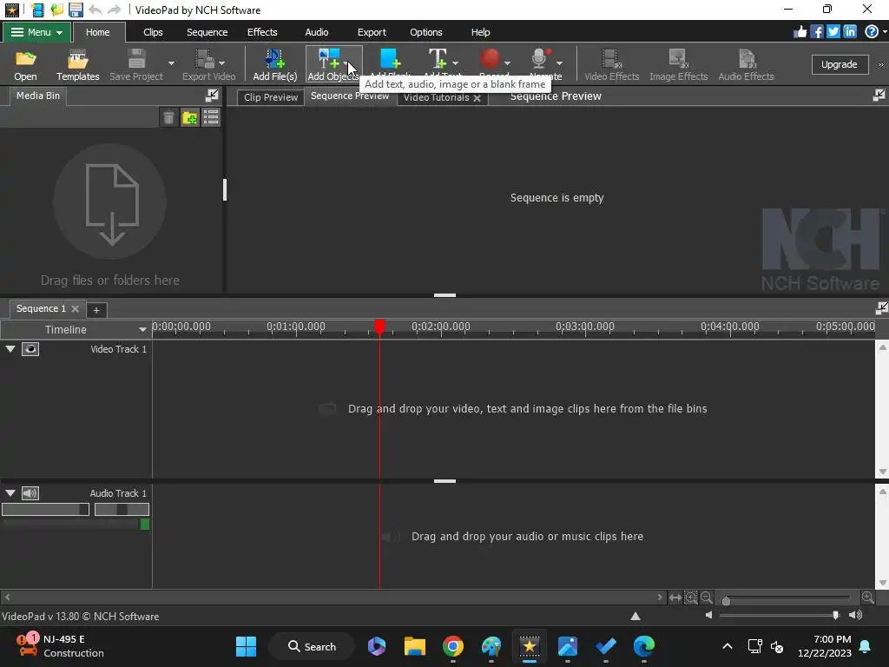Click the Narrate microphone icon

pos(541,58)
